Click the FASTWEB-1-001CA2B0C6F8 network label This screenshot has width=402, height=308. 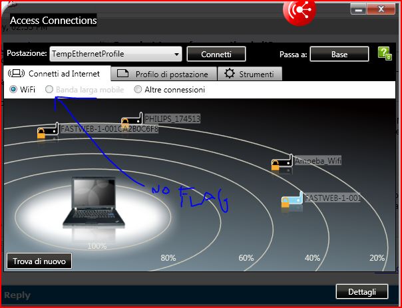(109, 128)
